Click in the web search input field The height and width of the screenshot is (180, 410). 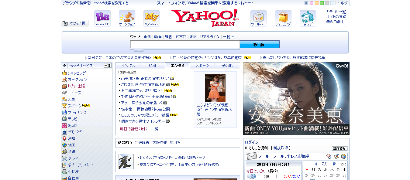[185, 45]
